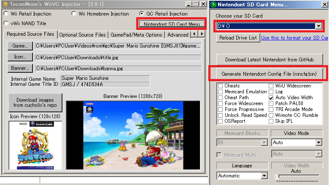
Task: Click Internal Game Name field
Action: pos(105,78)
